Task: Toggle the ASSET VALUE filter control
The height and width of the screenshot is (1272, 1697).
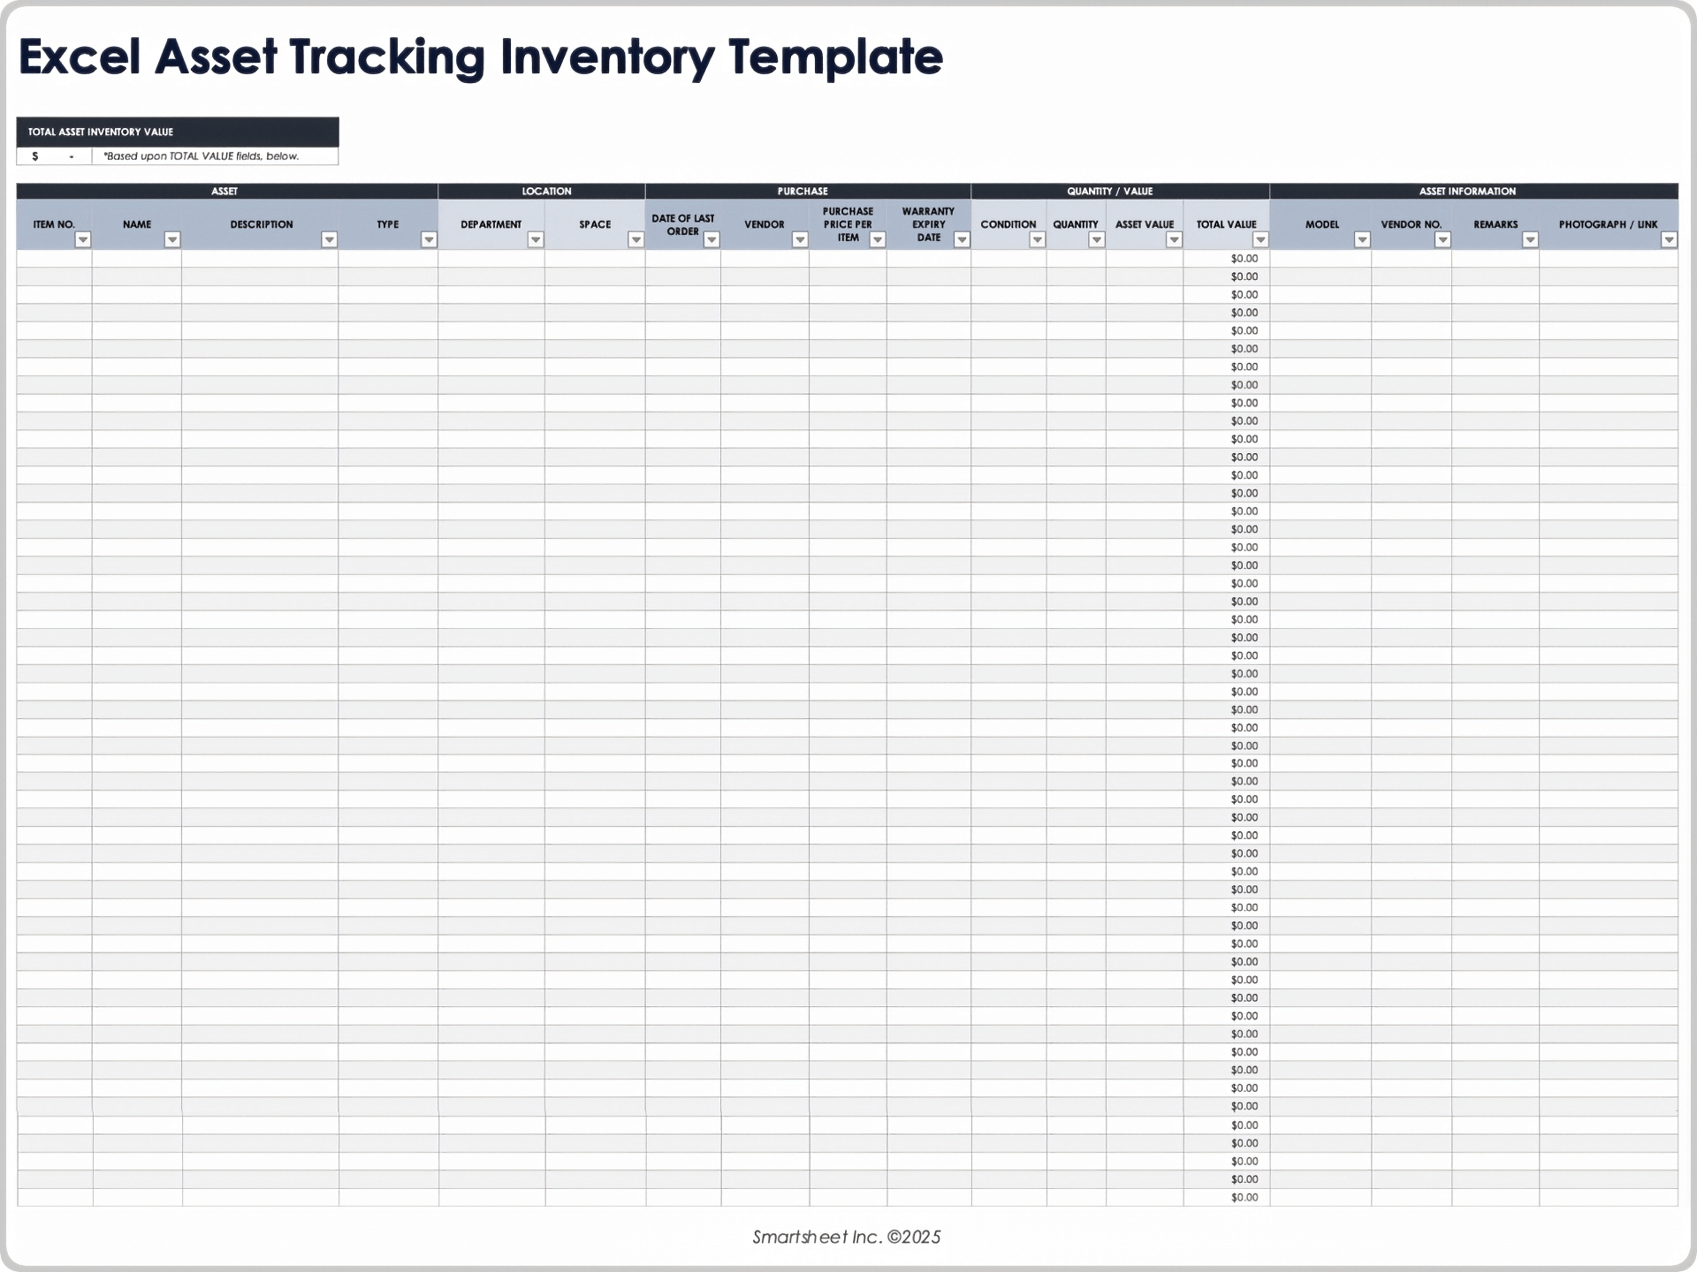Action: (1176, 239)
